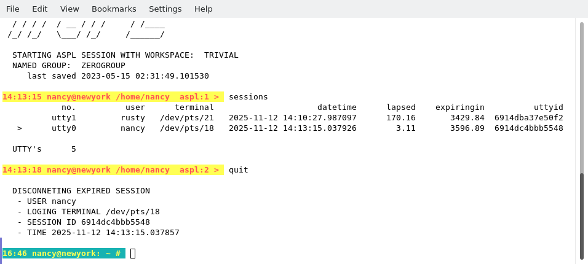
Task: Open the View menu
Action: click(70, 9)
